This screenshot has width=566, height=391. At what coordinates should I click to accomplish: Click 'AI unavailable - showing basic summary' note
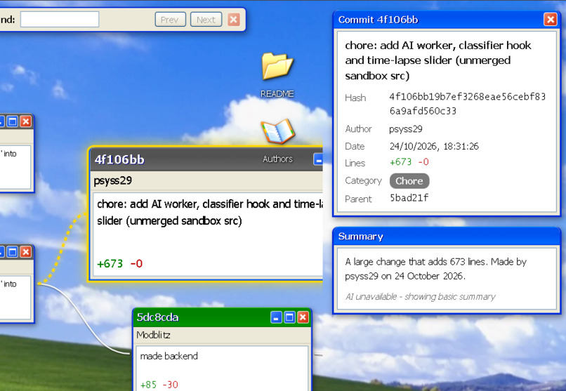point(420,296)
